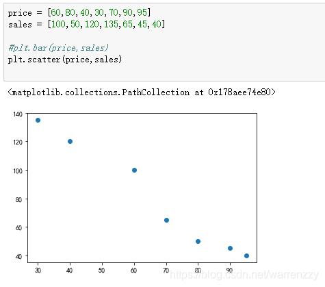Viewport: 325px width, 287px height.
Task: Click the 60 y-axis tick label
Action: (x=19, y=227)
